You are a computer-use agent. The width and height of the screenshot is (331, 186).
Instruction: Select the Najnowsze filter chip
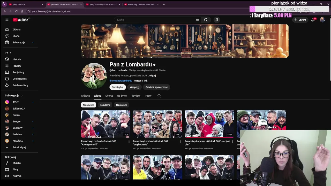point(88,105)
